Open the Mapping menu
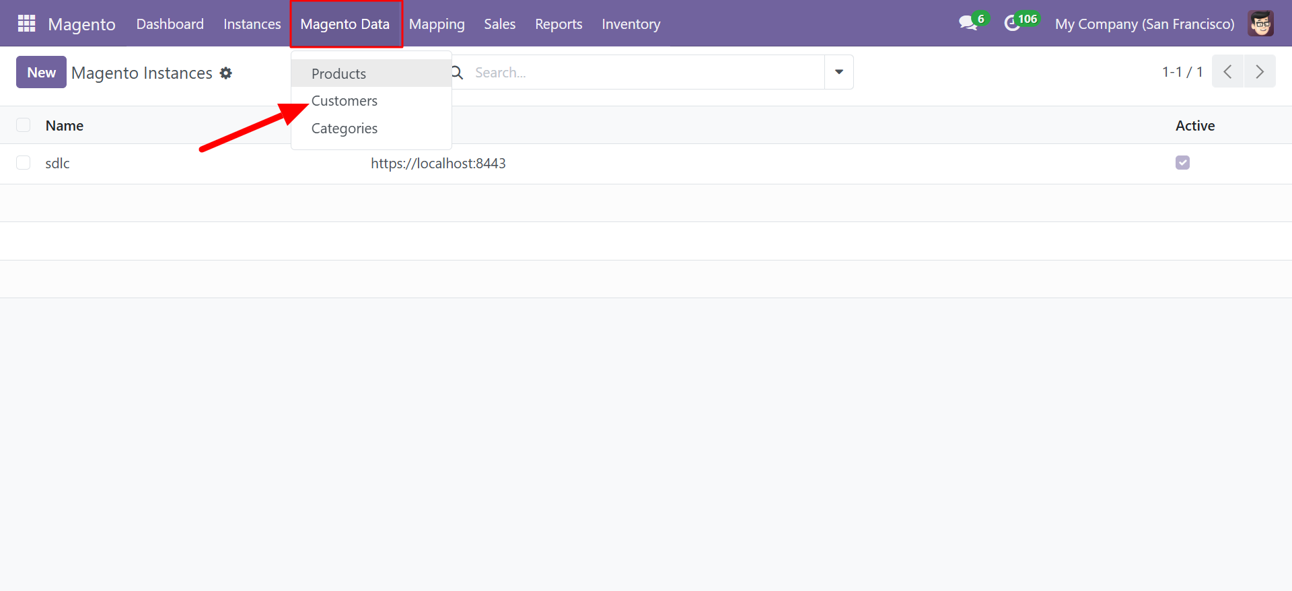This screenshot has width=1292, height=591. coord(437,24)
